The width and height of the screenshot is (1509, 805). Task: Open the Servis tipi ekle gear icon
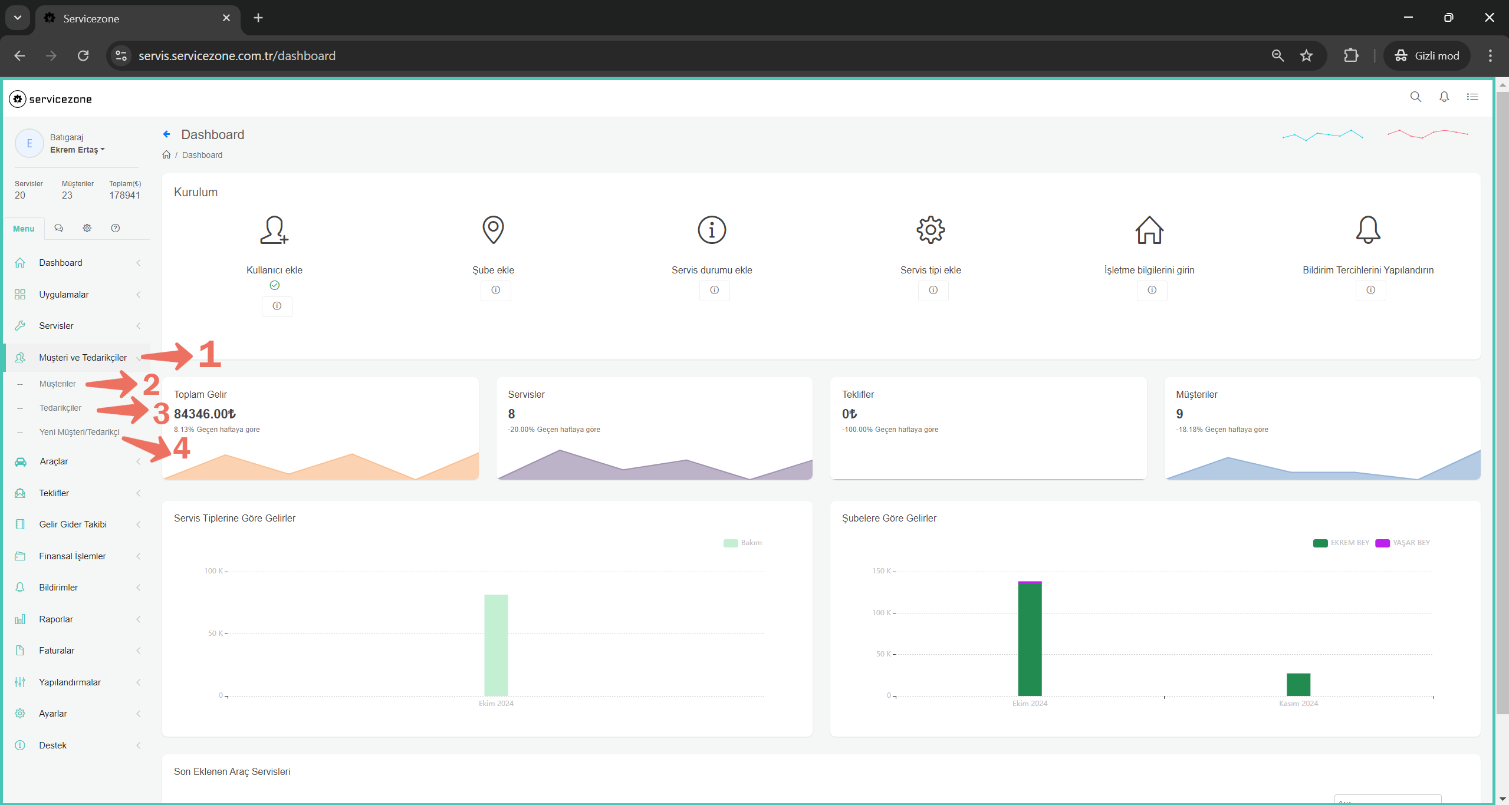point(931,230)
